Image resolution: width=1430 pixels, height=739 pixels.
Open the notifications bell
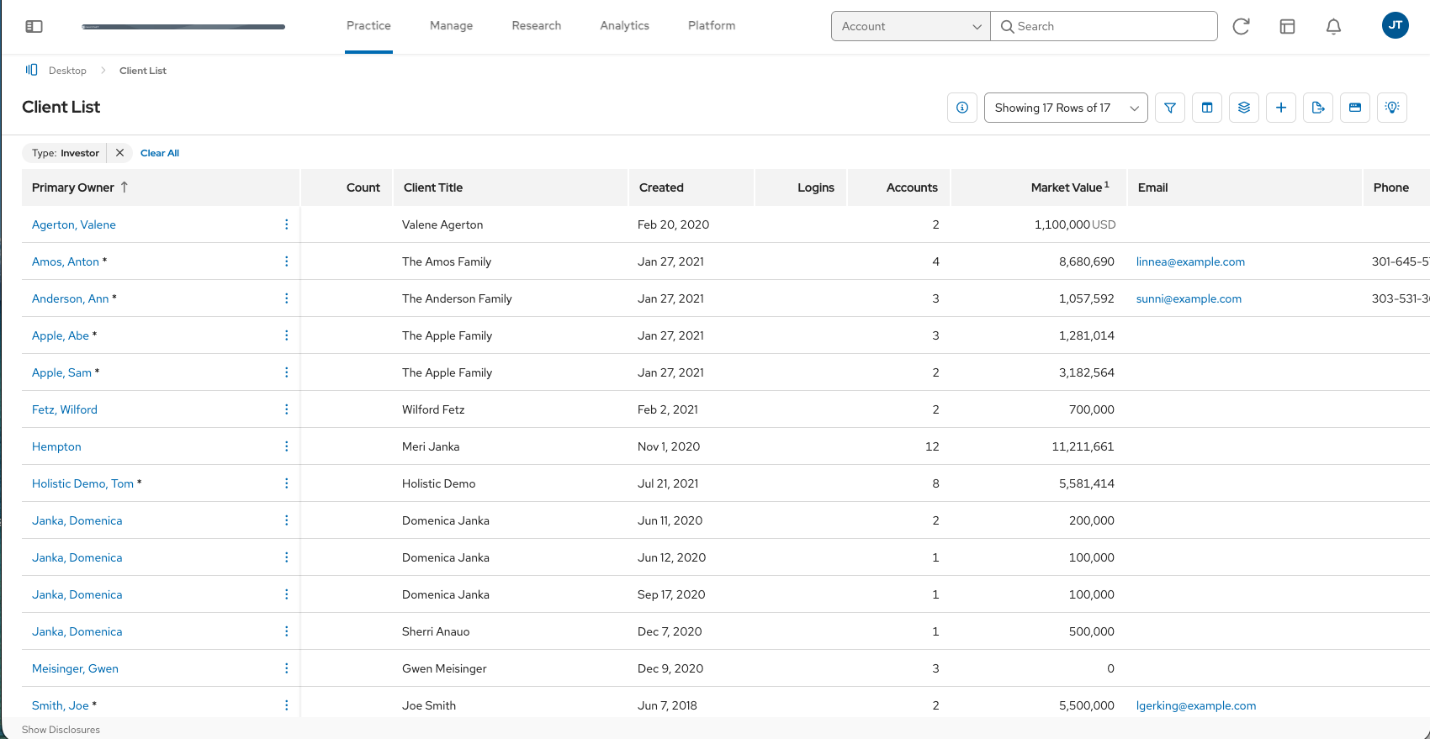tap(1333, 26)
